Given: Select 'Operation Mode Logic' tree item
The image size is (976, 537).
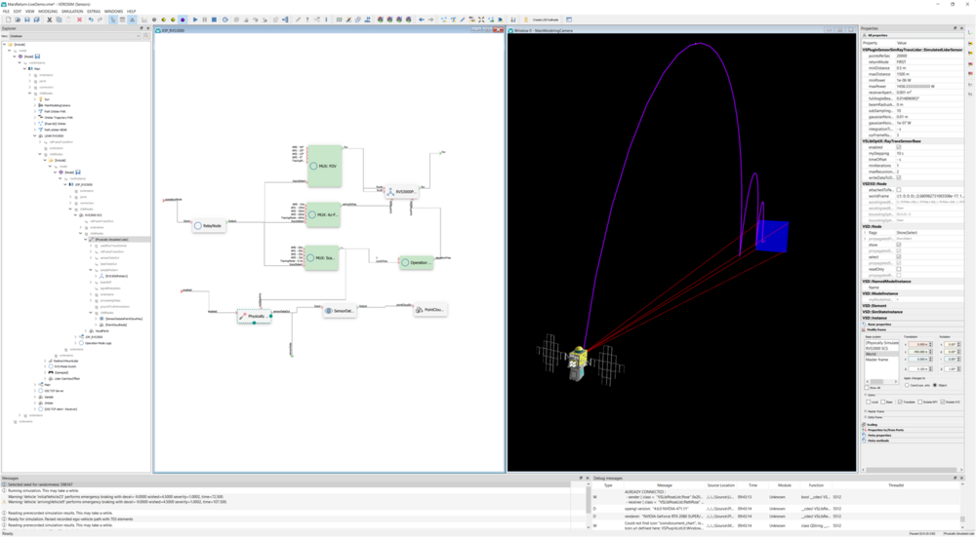Looking at the screenshot, I should point(99,343).
